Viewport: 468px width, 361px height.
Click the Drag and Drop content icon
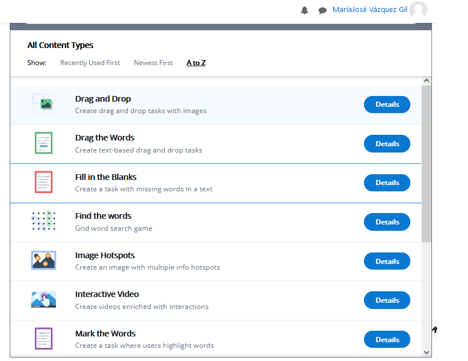click(43, 103)
